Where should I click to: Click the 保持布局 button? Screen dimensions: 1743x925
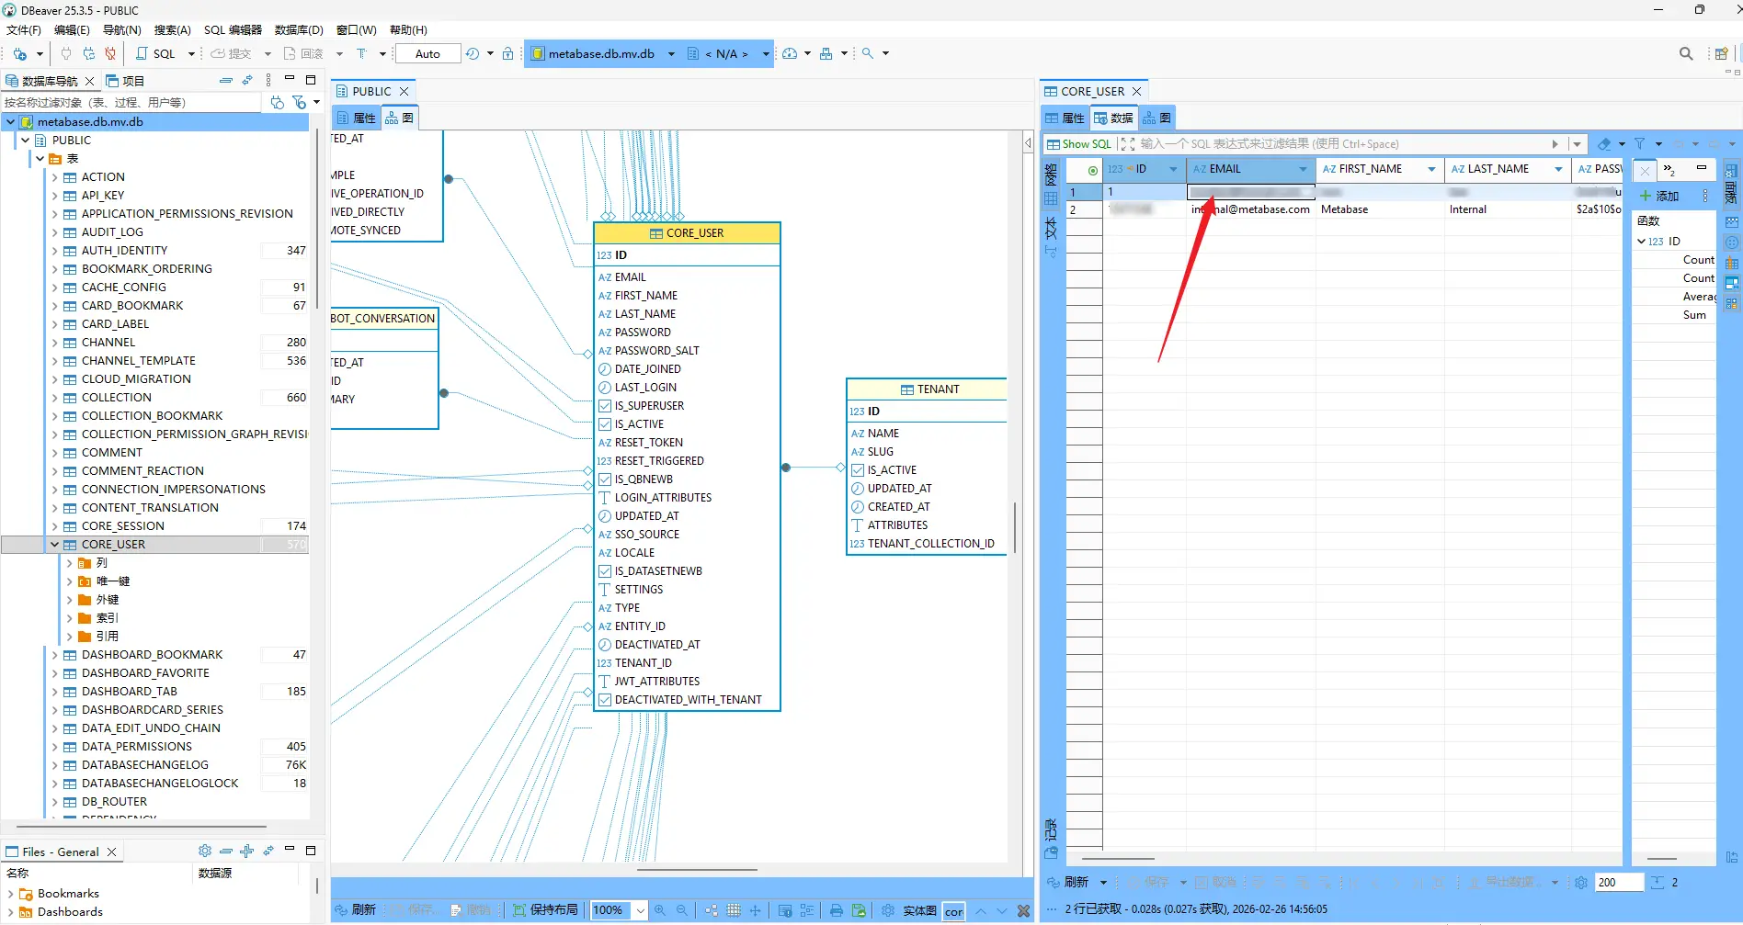[545, 910]
